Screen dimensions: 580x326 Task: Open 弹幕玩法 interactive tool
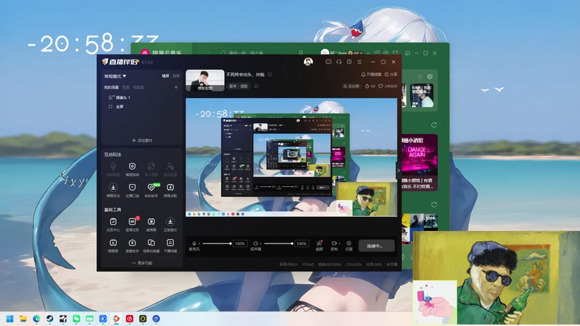(113, 190)
